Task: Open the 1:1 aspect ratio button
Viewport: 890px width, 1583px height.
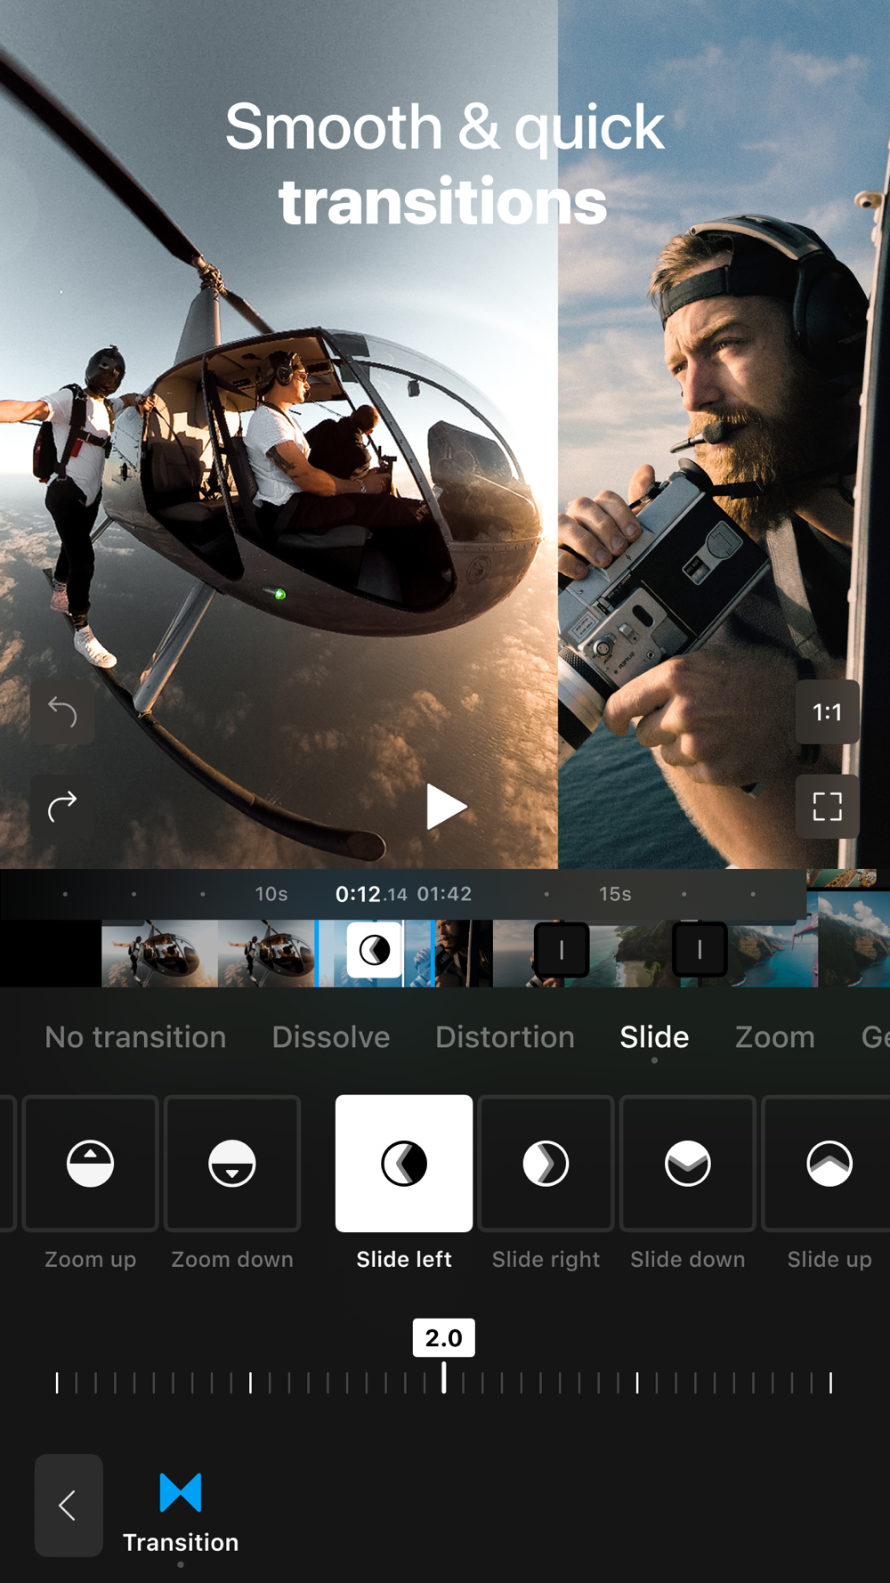Action: (x=827, y=712)
